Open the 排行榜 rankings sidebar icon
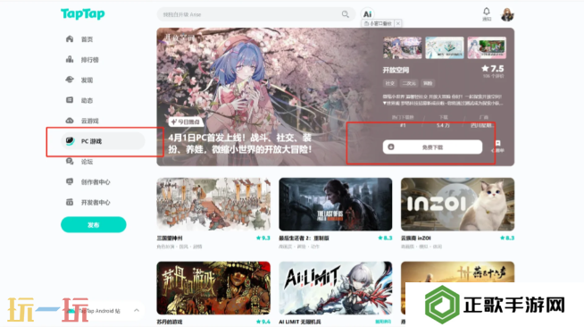The image size is (584, 327). (70, 59)
